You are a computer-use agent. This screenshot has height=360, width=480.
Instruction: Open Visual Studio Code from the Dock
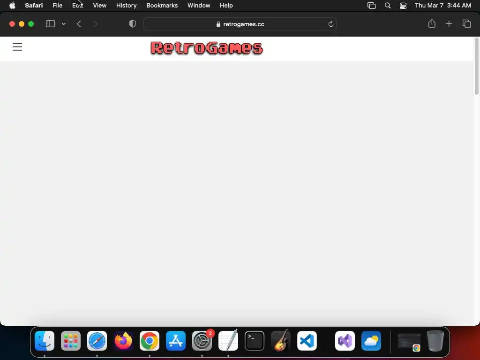pos(307,340)
